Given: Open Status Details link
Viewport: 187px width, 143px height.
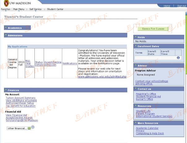Looking at the screenshot, I should pos(39,63).
